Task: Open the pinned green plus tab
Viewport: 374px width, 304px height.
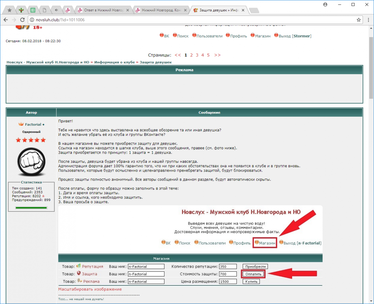Action: (x=21, y=10)
